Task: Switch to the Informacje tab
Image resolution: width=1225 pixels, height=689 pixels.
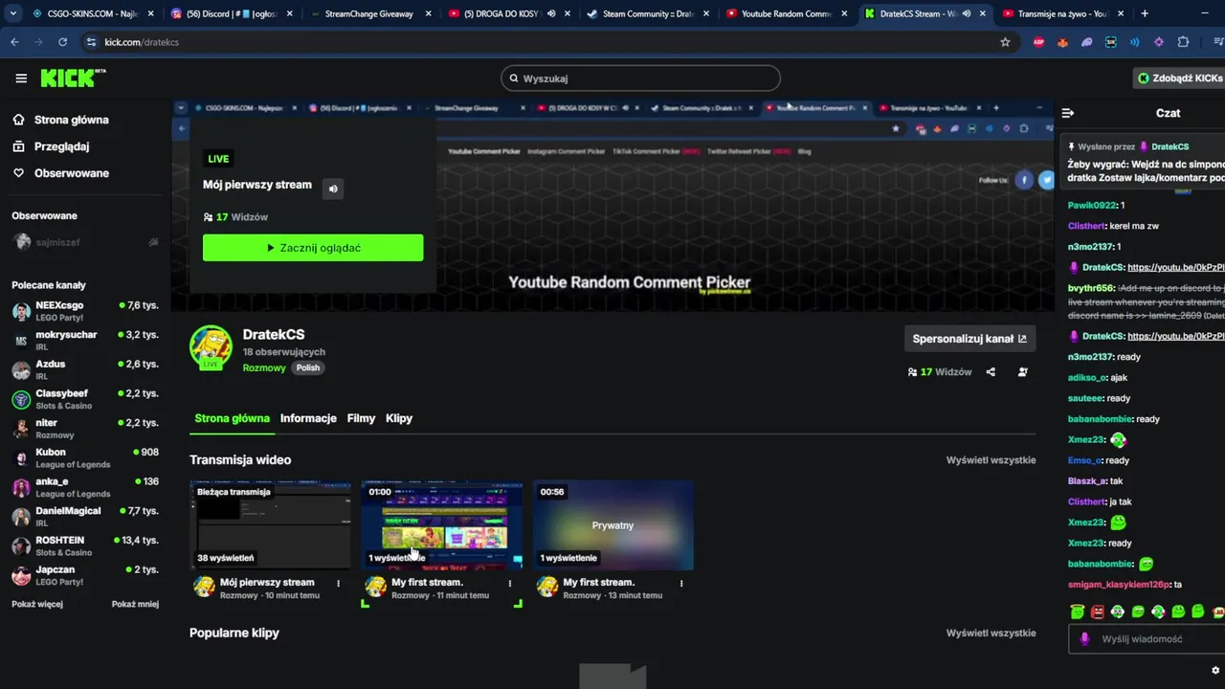Action: pos(308,418)
